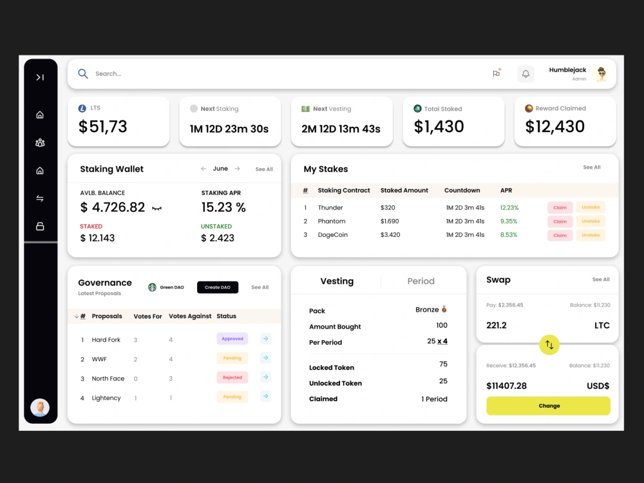See all in My Stakes
This screenshot has height=483, width=644.
point(592,167)
